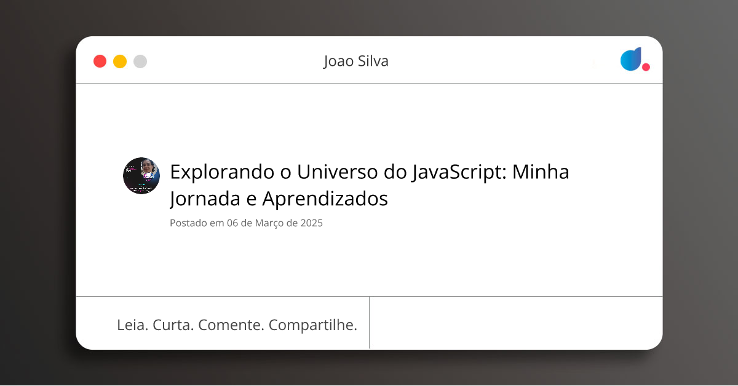
Task: Click the word "Leia." in the footer
Action: [132, 325]
